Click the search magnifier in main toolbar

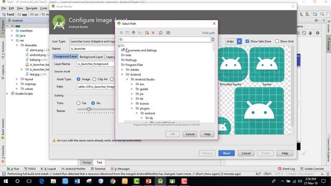(322, 14)
